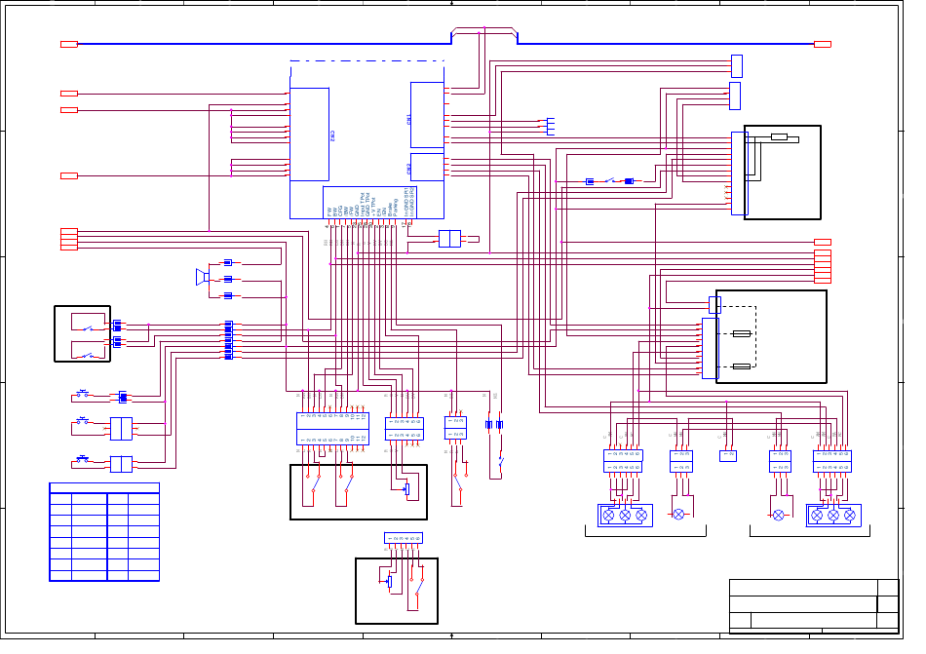Click the 'Brake' pin label

click(389, 210)
